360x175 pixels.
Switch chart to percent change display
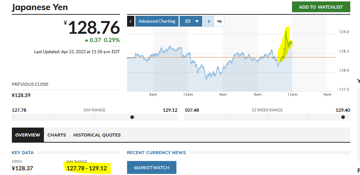pos(219,21)
